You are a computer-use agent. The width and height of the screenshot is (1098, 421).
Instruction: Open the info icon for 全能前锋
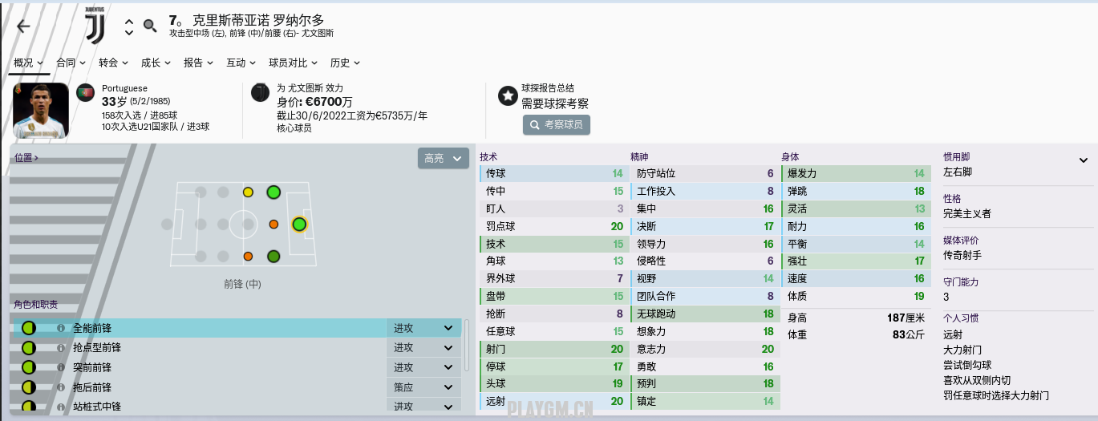point(60,329)
